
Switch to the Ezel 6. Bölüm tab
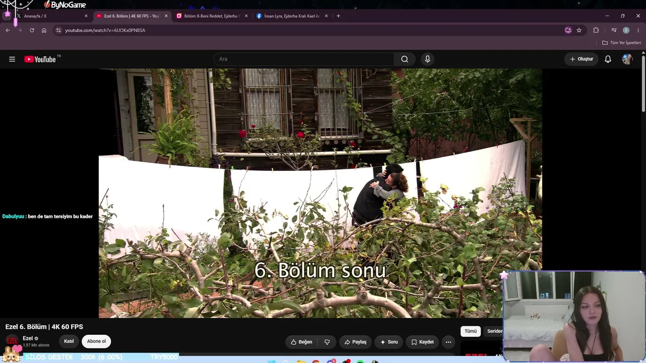tap(132, 16)
